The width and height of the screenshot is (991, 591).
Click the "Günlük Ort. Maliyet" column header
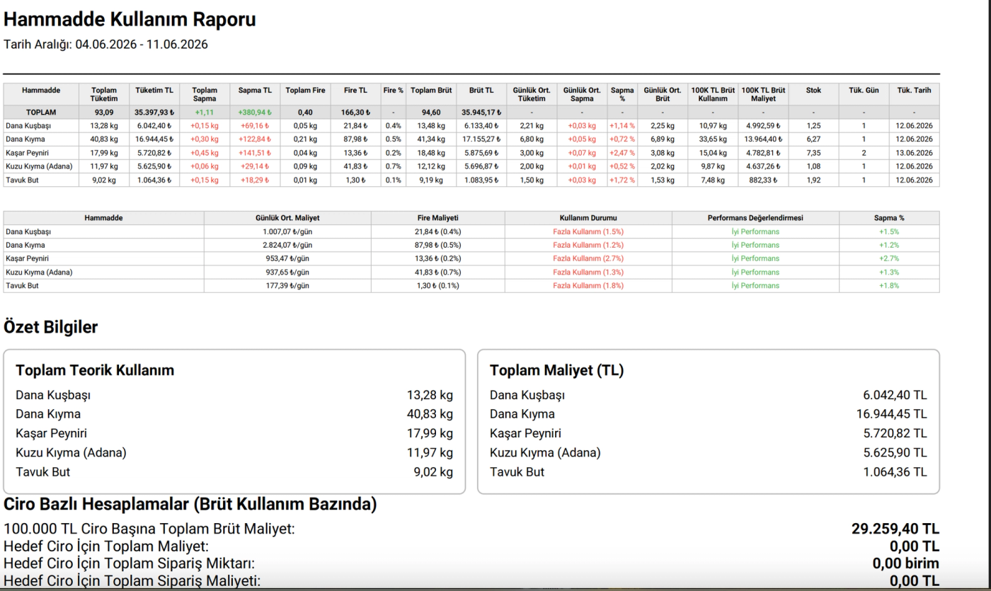(287, 218)
